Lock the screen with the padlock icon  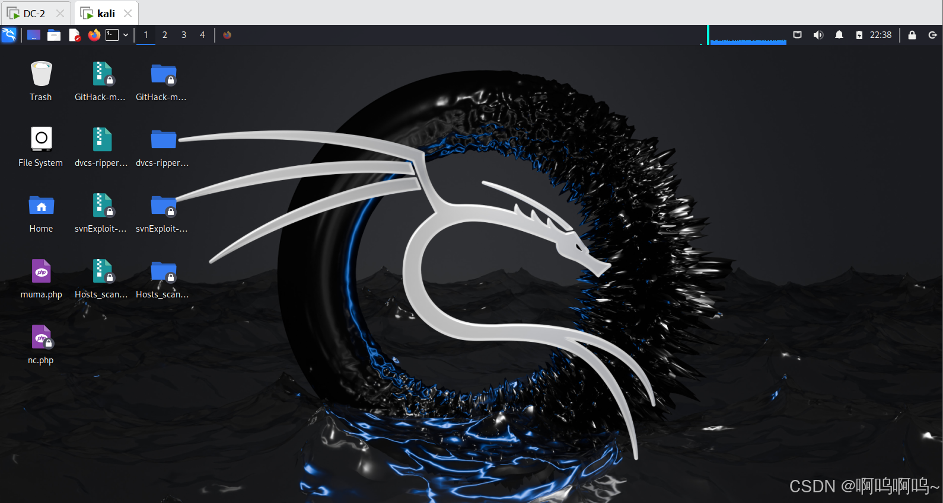(912, 35)
